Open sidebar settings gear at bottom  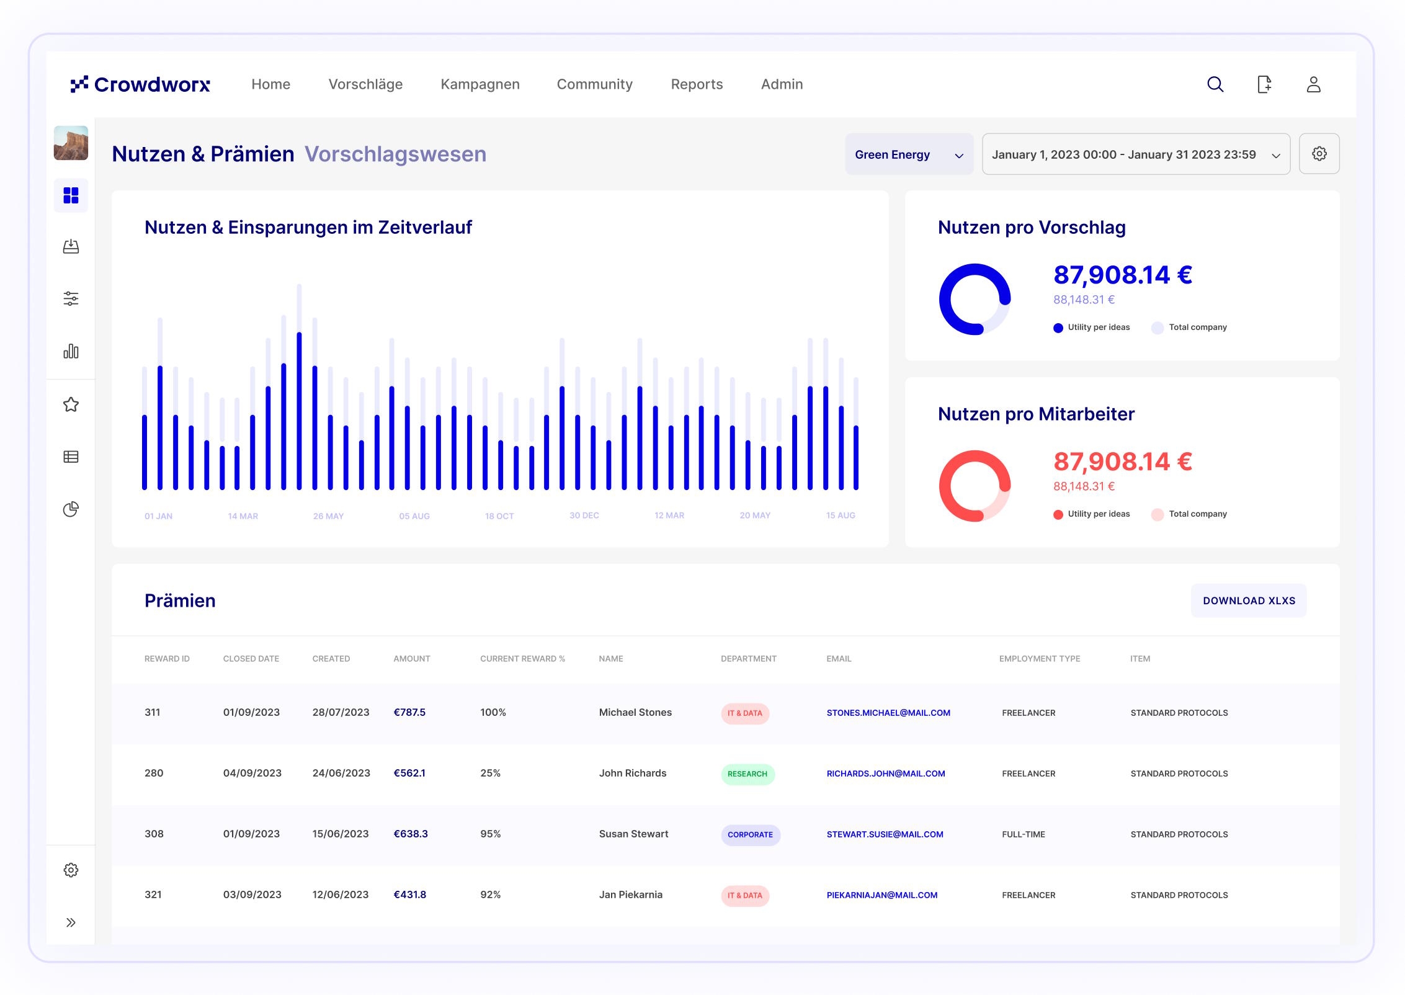coord(71,870)
